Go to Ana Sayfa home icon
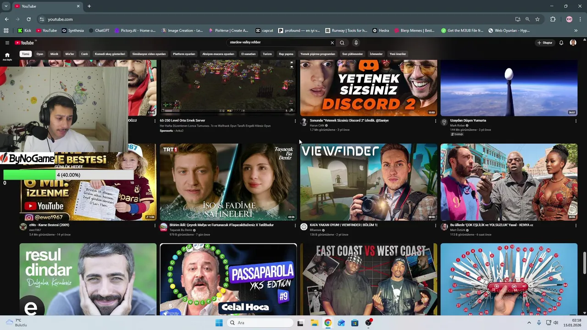587x330 pixels. point(7,56)
